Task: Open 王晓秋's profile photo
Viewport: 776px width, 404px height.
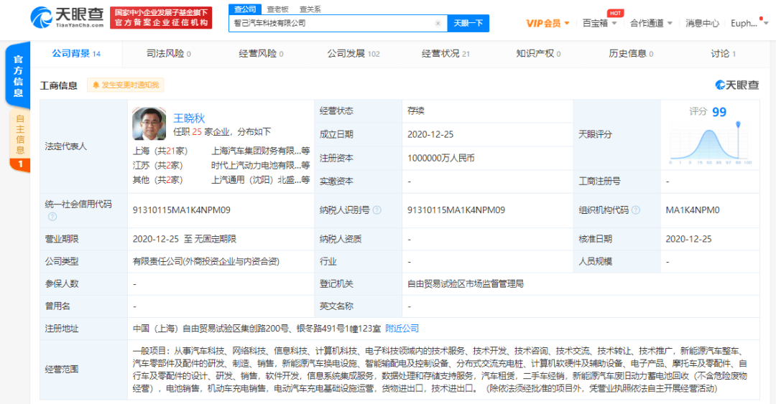Action: [149, 124]
